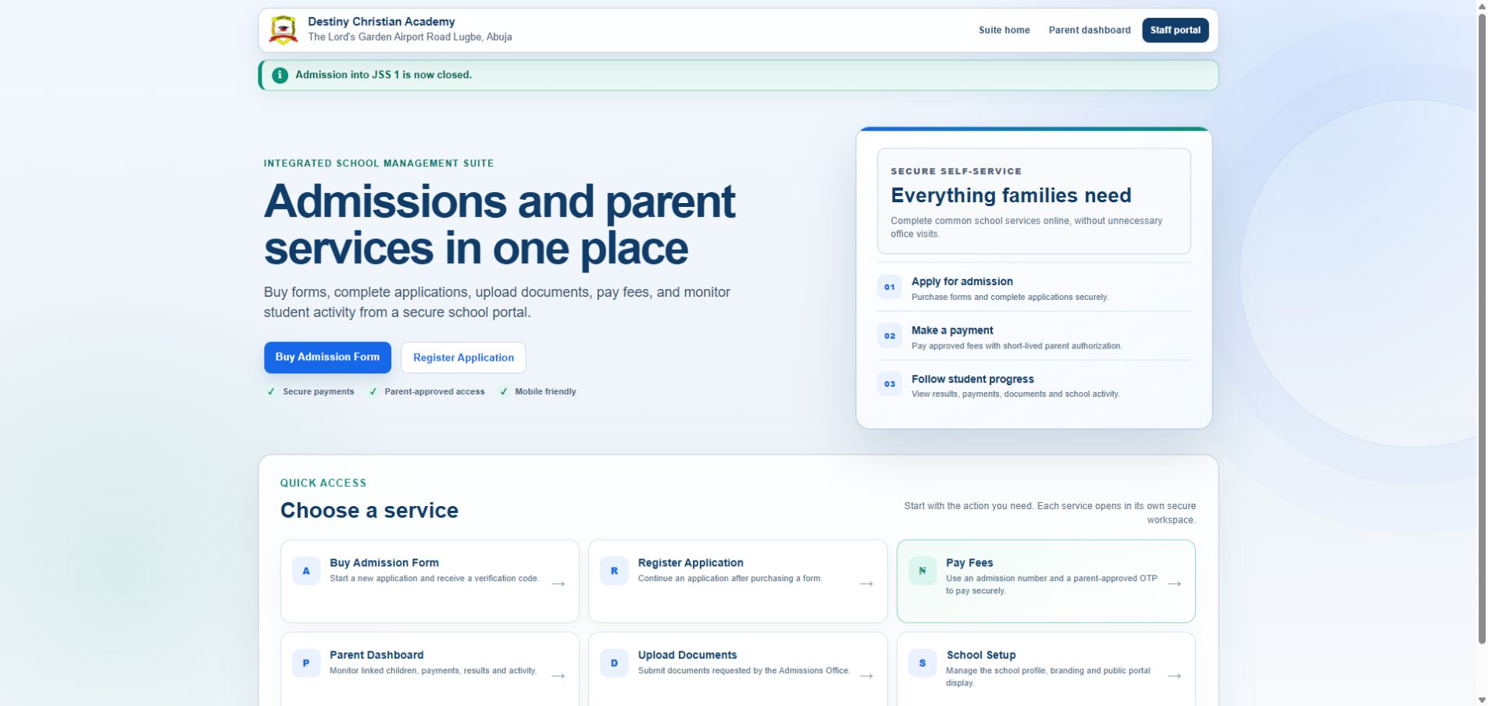The image size is (1488, 706).
Task: Click the 02 step badge for Make a payment
Action: click(890, 336)
